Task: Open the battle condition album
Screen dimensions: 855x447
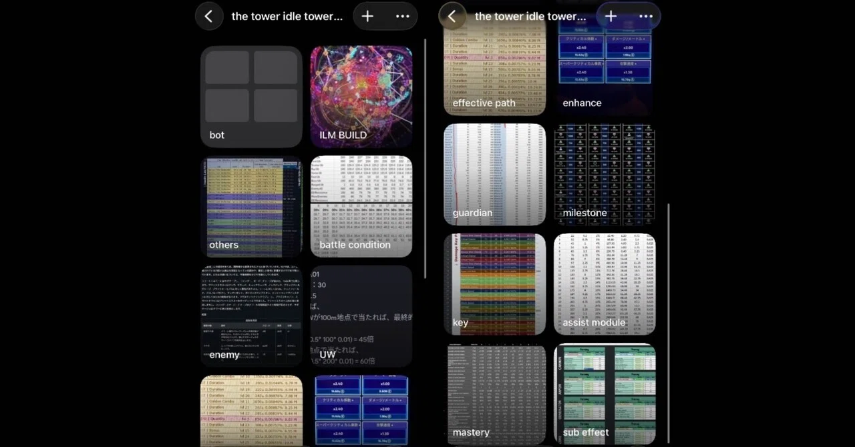Action: tap(361, 207)
